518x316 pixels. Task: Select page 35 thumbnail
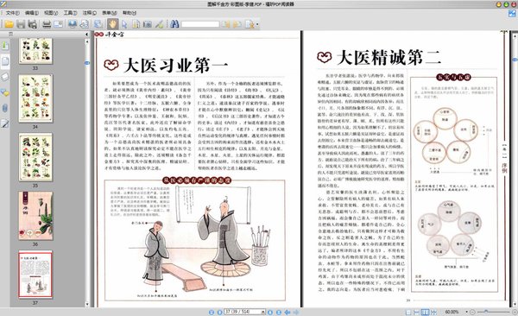[35, 157]
